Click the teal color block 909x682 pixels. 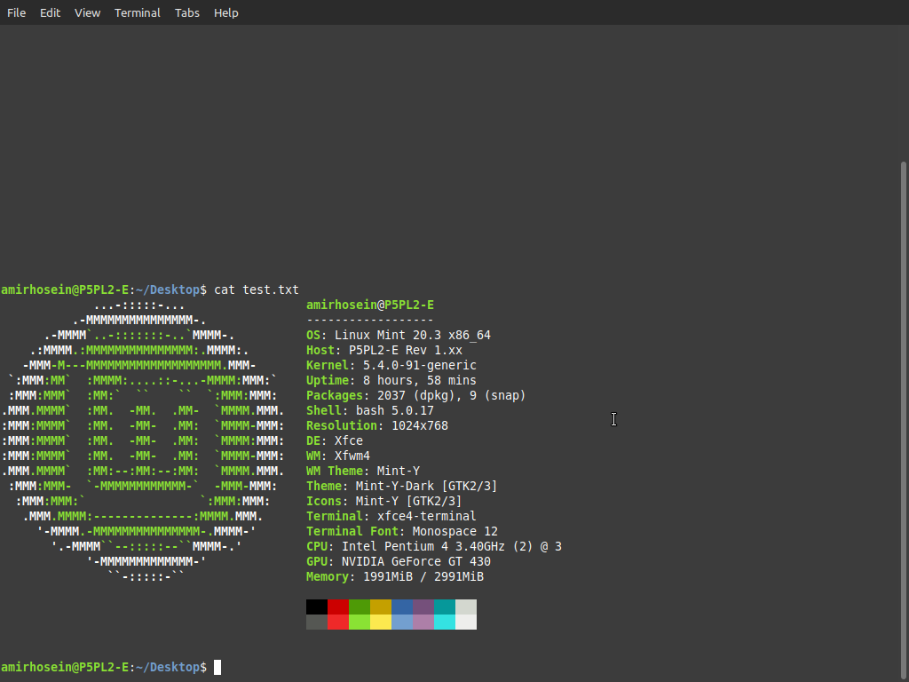[445, 607]
